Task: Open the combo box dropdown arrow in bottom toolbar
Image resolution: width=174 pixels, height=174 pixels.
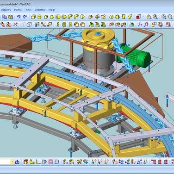Action: point(12,162)
